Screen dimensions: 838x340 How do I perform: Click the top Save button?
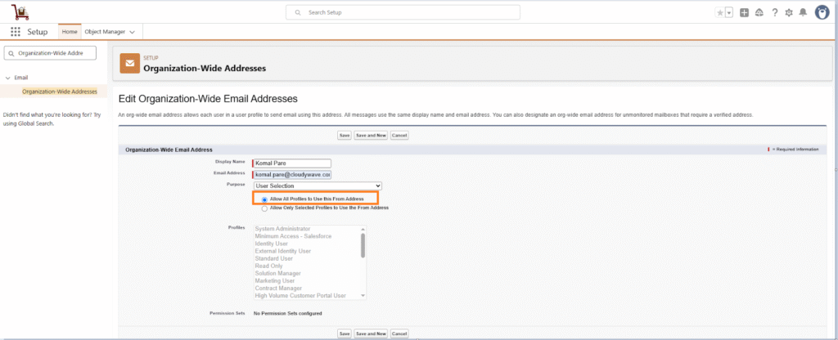(x=345, y=135)
